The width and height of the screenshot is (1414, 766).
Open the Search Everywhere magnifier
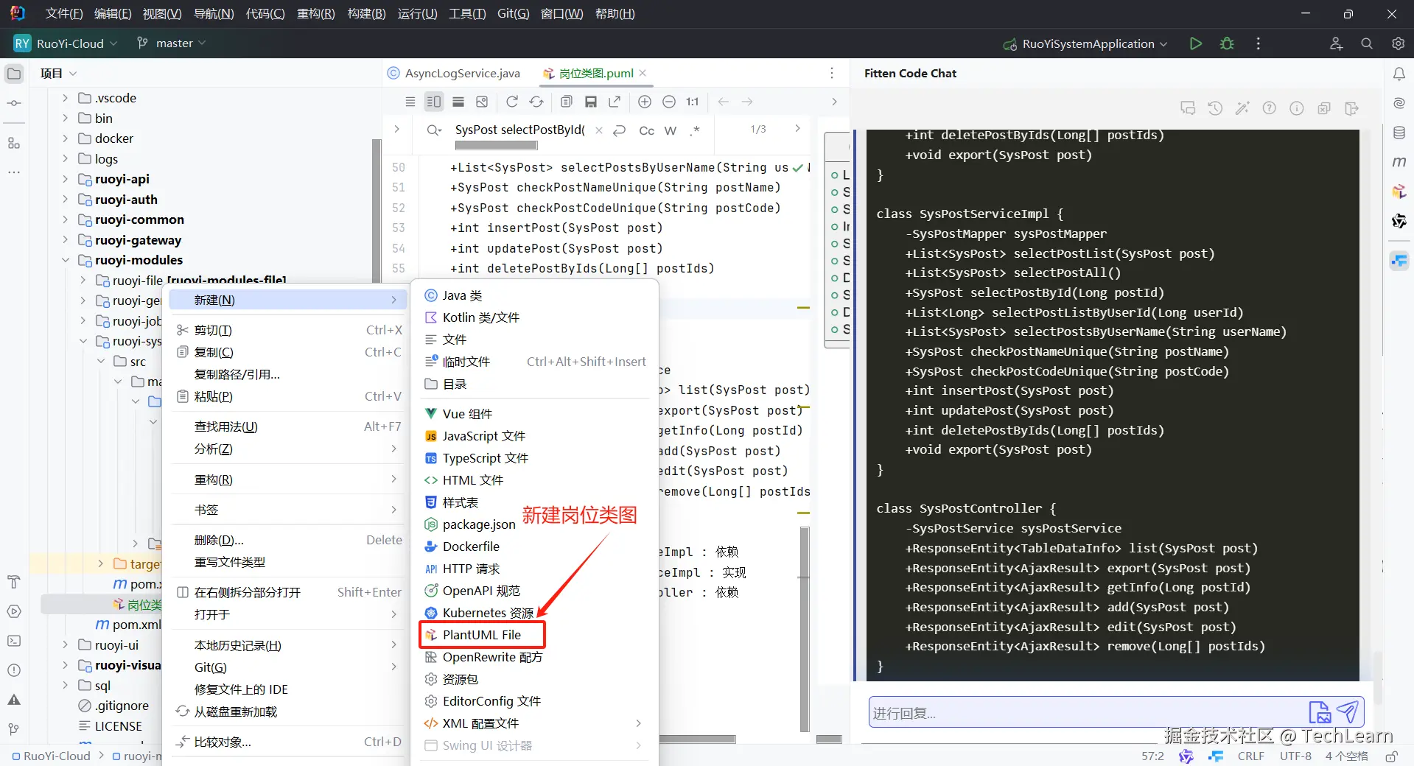[x=1367, y=43]
